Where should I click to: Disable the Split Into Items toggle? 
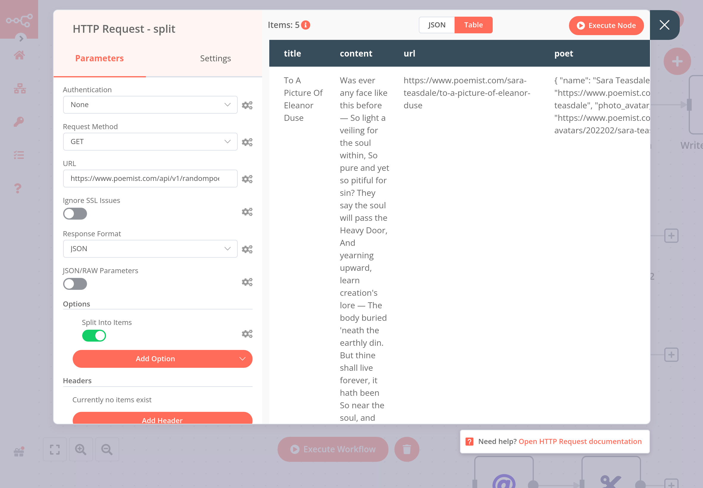[x=94, y=336]
